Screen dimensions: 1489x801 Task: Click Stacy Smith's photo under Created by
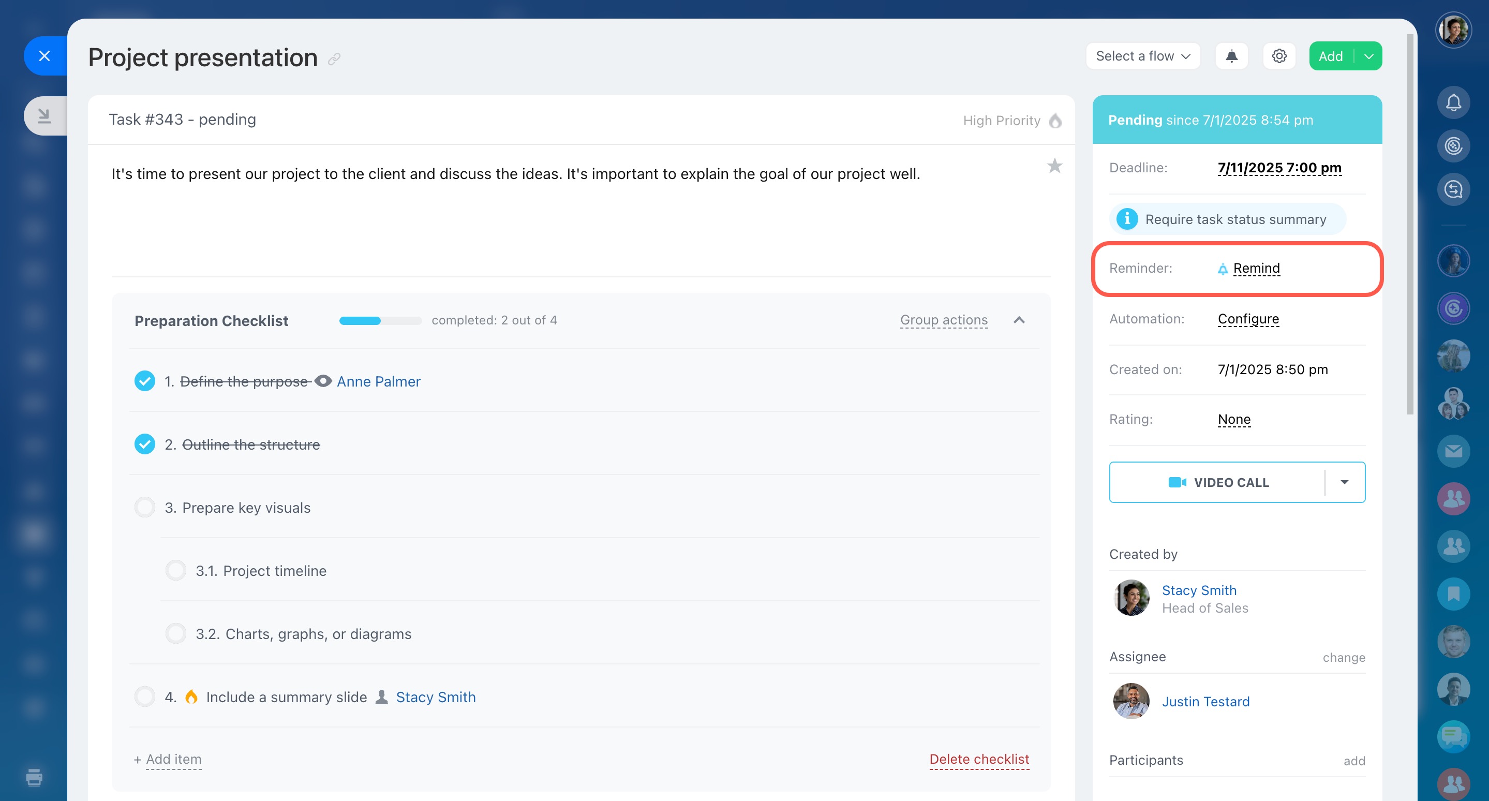(1131, 598)
